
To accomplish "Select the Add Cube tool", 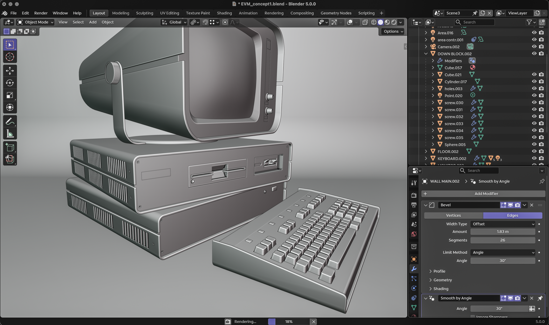I will pyautogui.click(x=10, y=147).
